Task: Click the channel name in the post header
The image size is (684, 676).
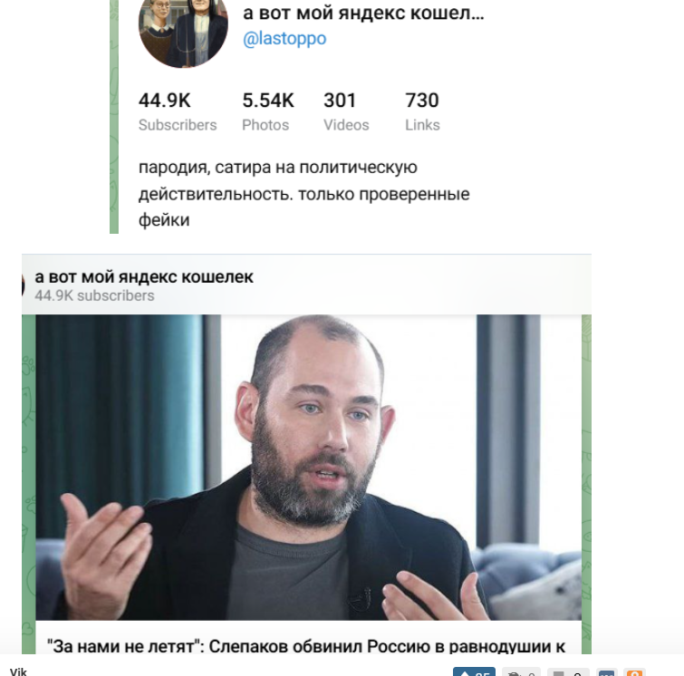Action: [144, 276]
